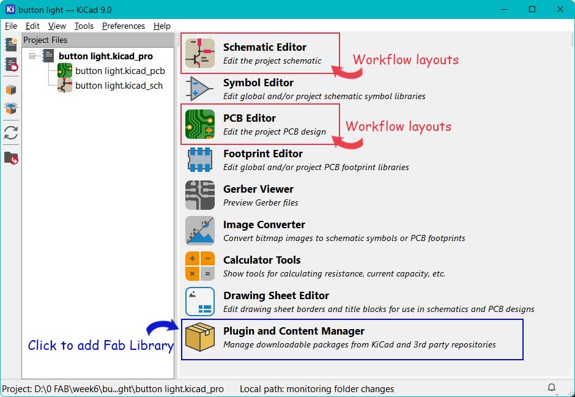Image resolution: width=575 pixels, height=397 pixels.
Task: Select button light.kicad_sch file name
Action: pos(119,86)
